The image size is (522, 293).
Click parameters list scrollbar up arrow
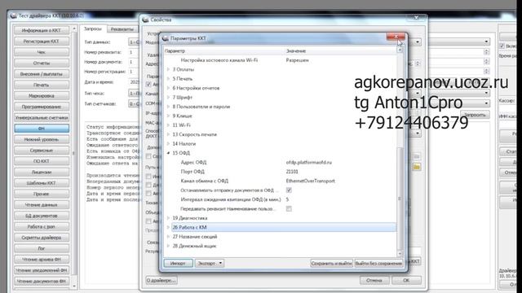(x=400, y=50)
